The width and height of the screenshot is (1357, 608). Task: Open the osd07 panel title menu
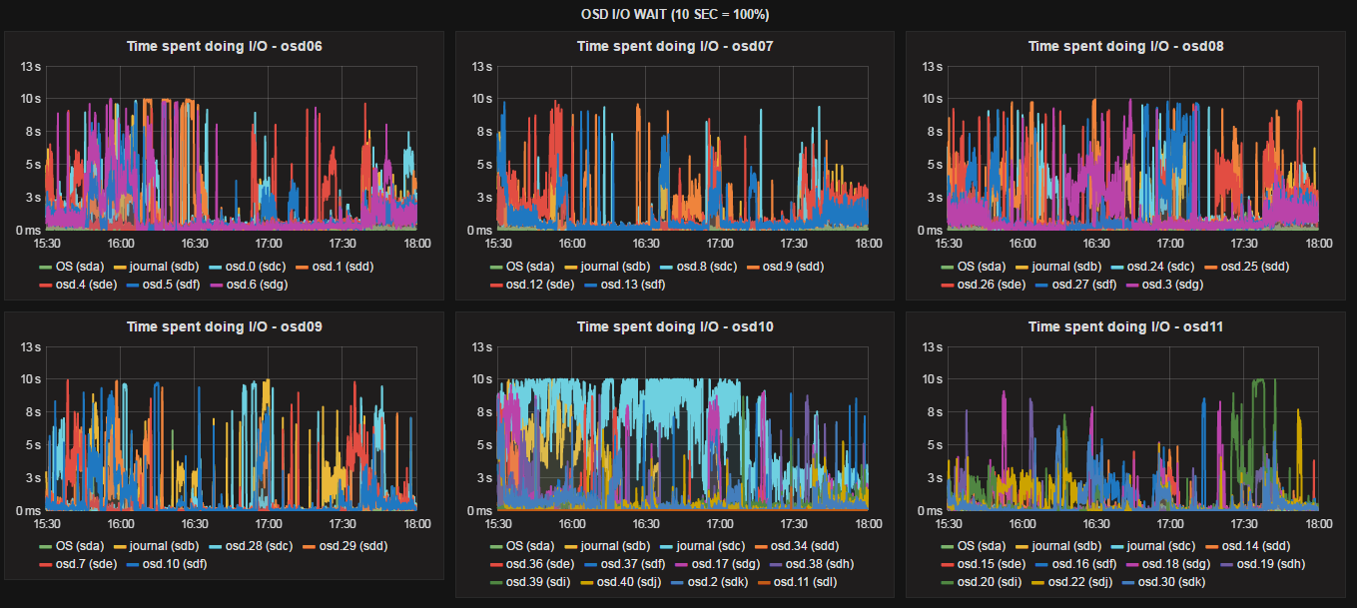(x=675, y=46)
